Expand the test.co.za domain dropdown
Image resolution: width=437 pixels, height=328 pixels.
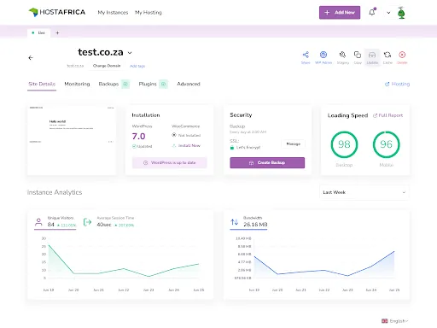pos(130,53)
